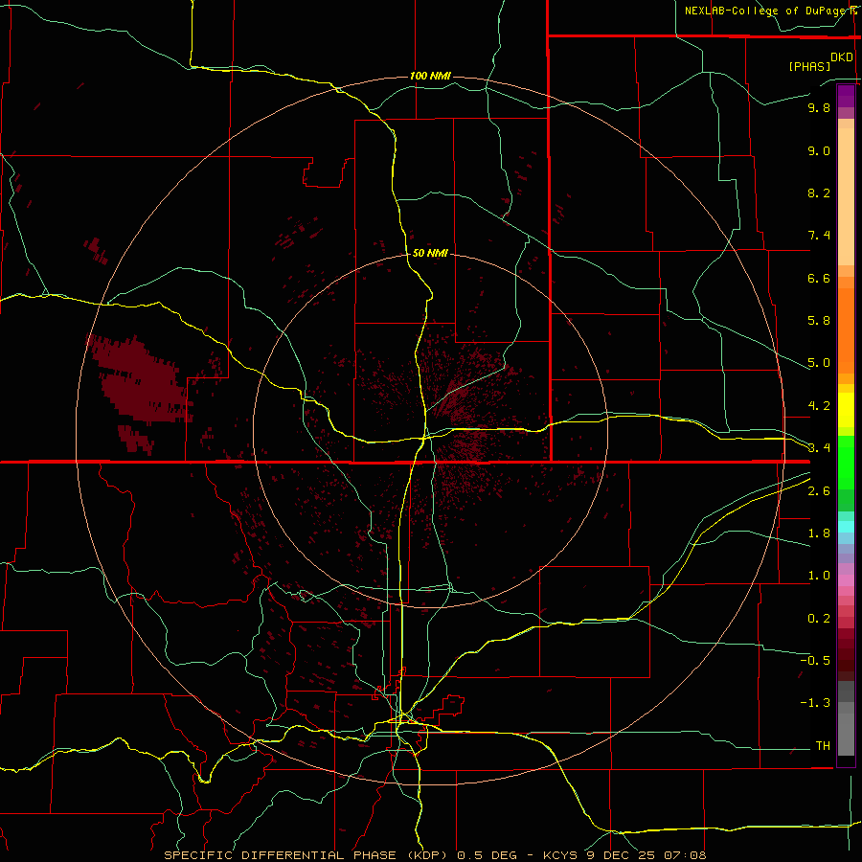Click the 5.8 value on the color scale
Screen dimensions: 862x862
819,321
